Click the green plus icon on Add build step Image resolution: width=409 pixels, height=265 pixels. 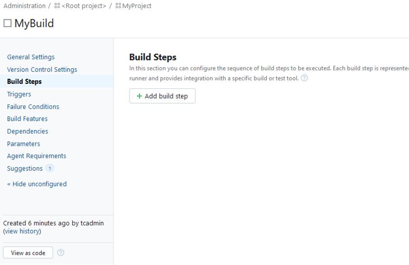[139, 96]
